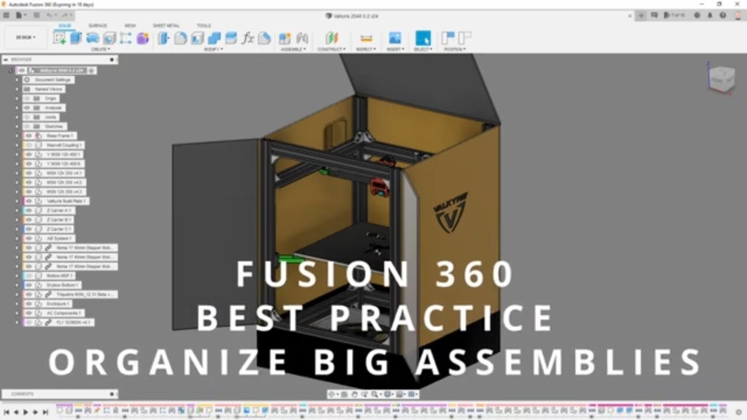
Task: Select the Insert image tool
Action: [x=395, y=38]
